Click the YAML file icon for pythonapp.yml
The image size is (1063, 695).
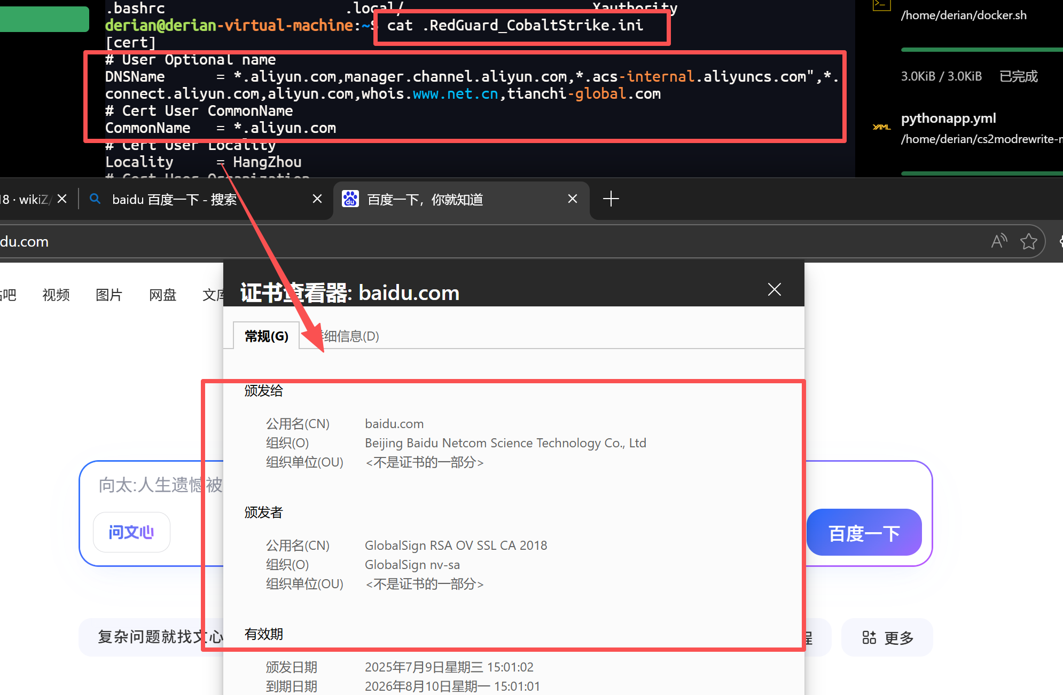(x=881, y=127)
